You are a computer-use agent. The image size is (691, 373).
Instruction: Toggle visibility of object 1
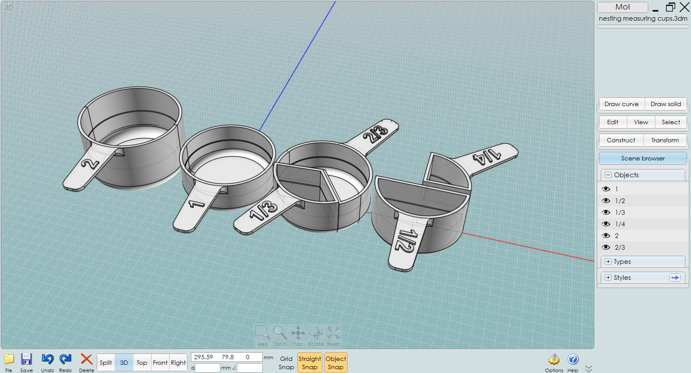click(606, 189)
